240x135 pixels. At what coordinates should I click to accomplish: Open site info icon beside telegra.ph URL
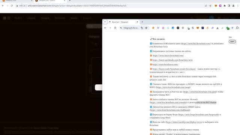(x=121, y=28)
